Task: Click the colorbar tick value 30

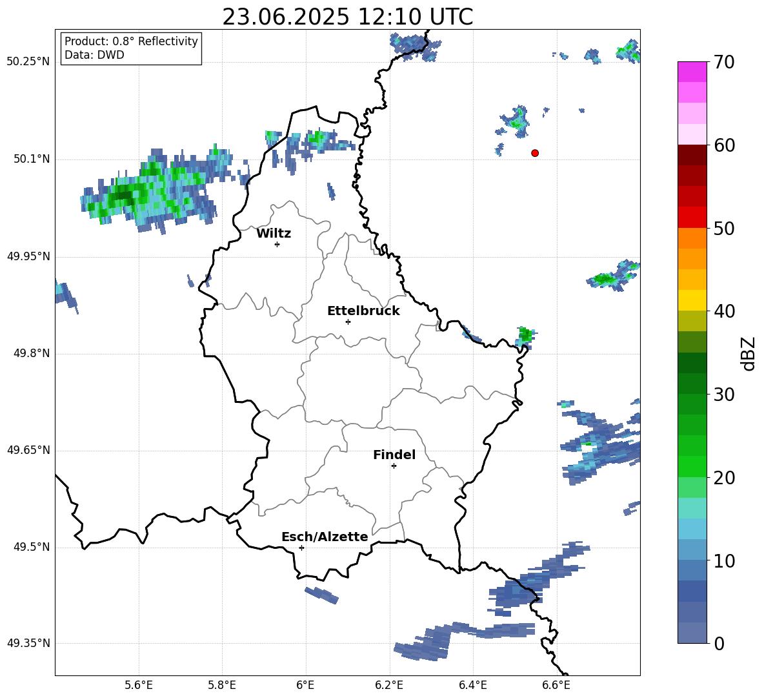Action: (724, 395)
